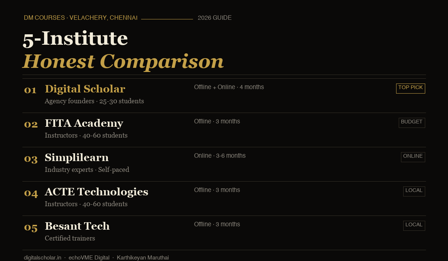Screen dimensions: 448x261
Task: Click FITA Academy's 'Offline · 3 months' text
Action: click(x=217, y=122)
